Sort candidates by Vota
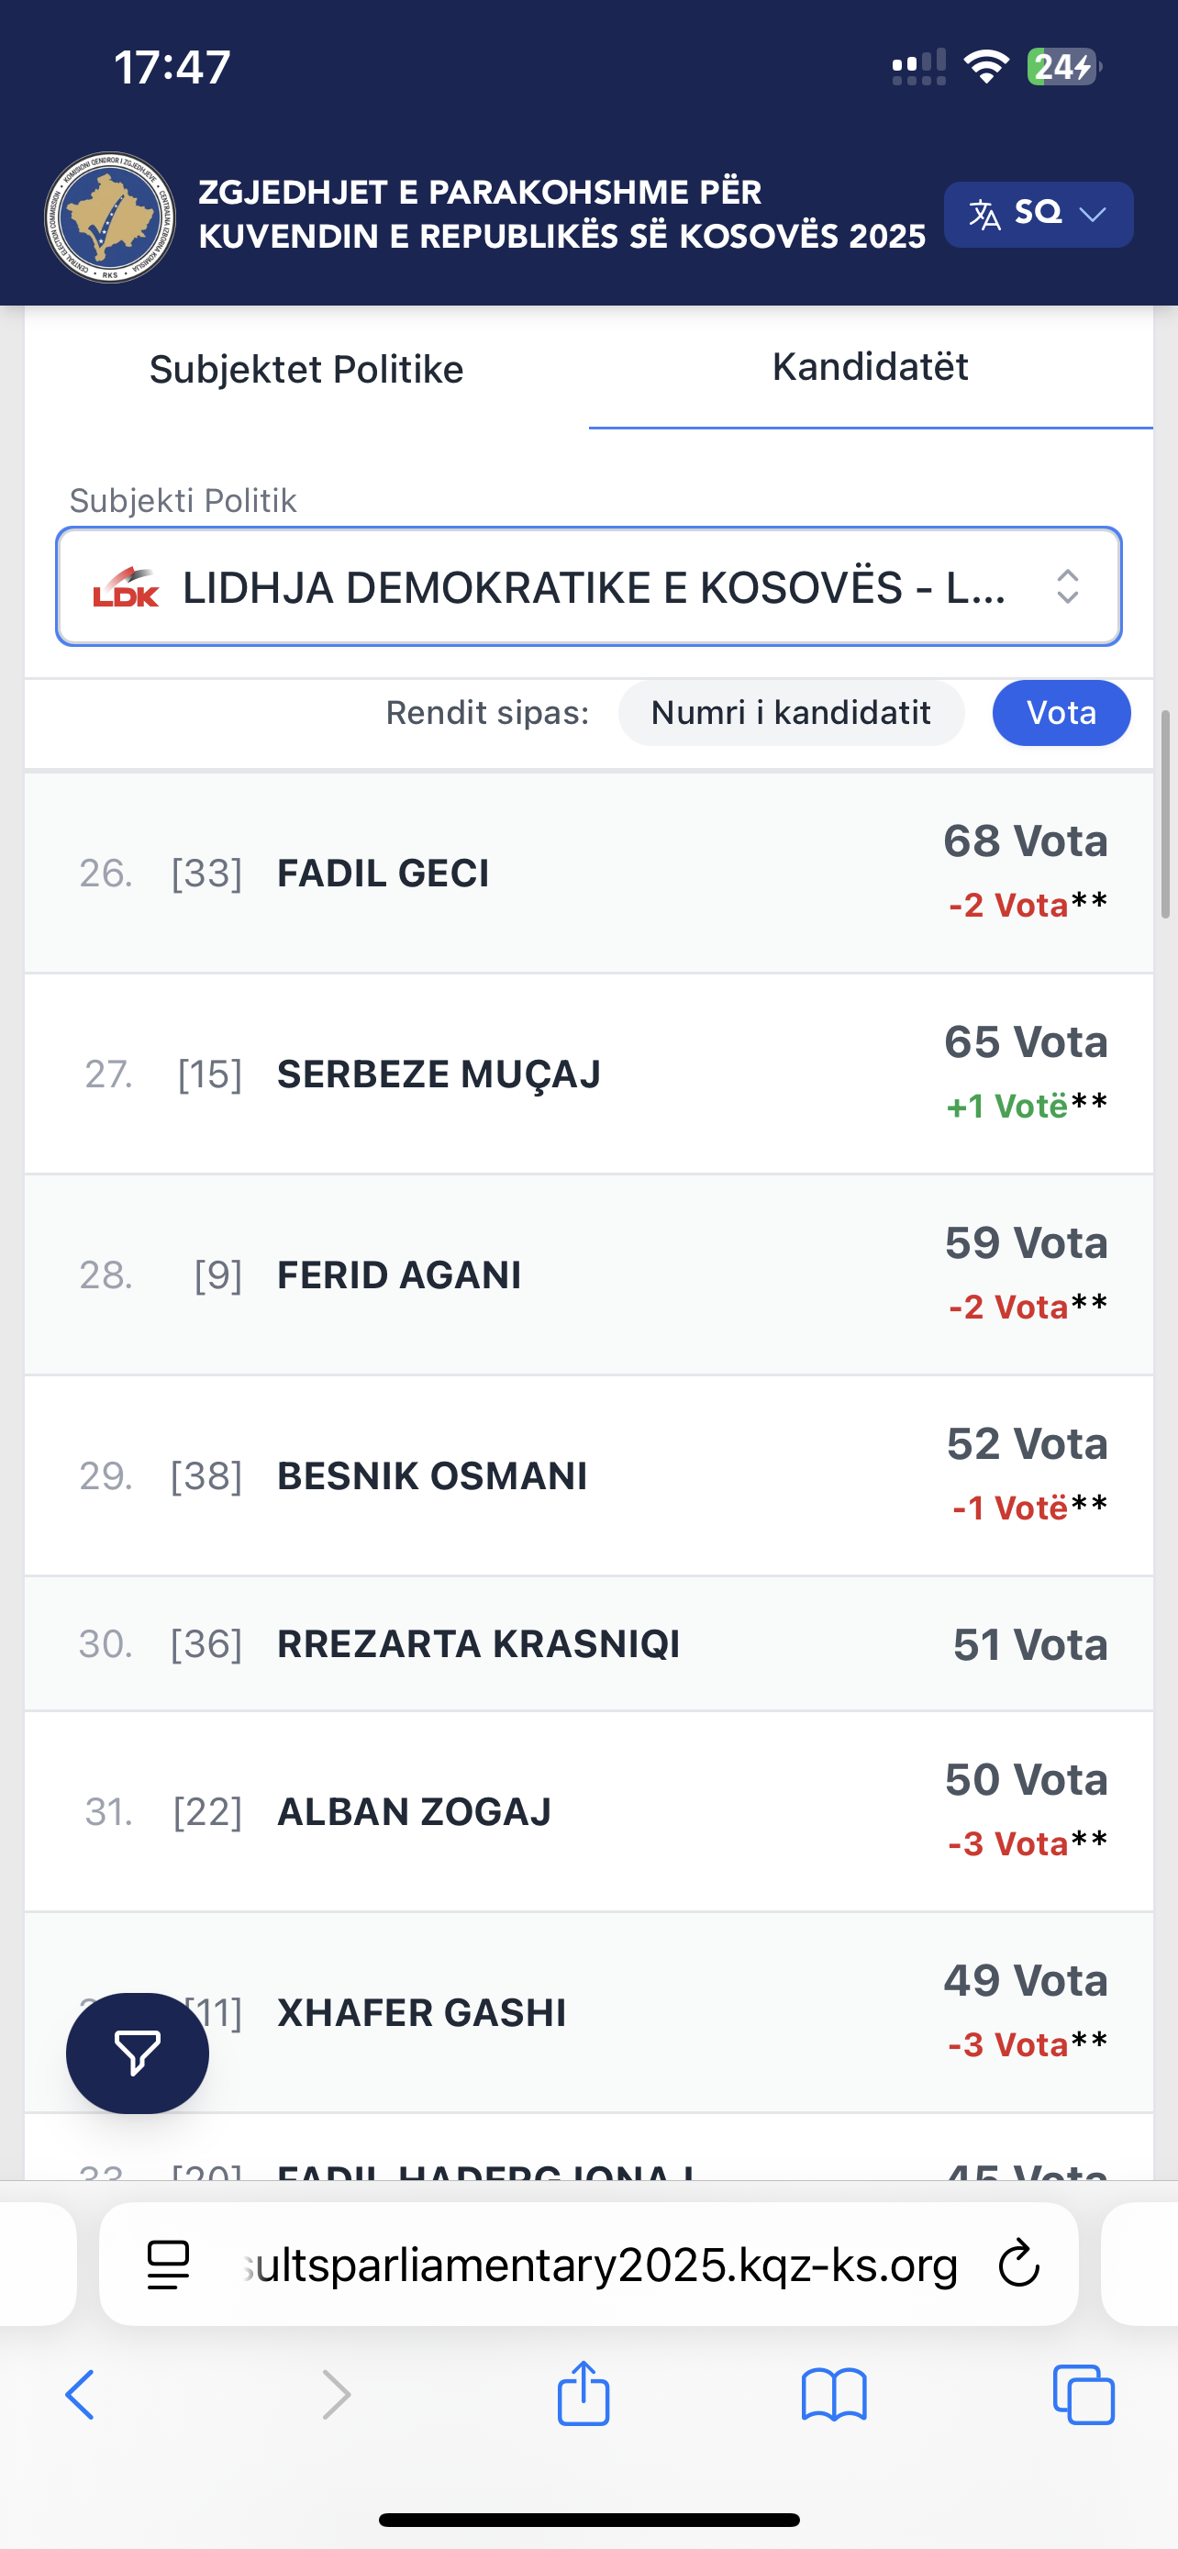Image resolution: width=1178 pixels, height=2549 pixels. [x=1061, y=712]
